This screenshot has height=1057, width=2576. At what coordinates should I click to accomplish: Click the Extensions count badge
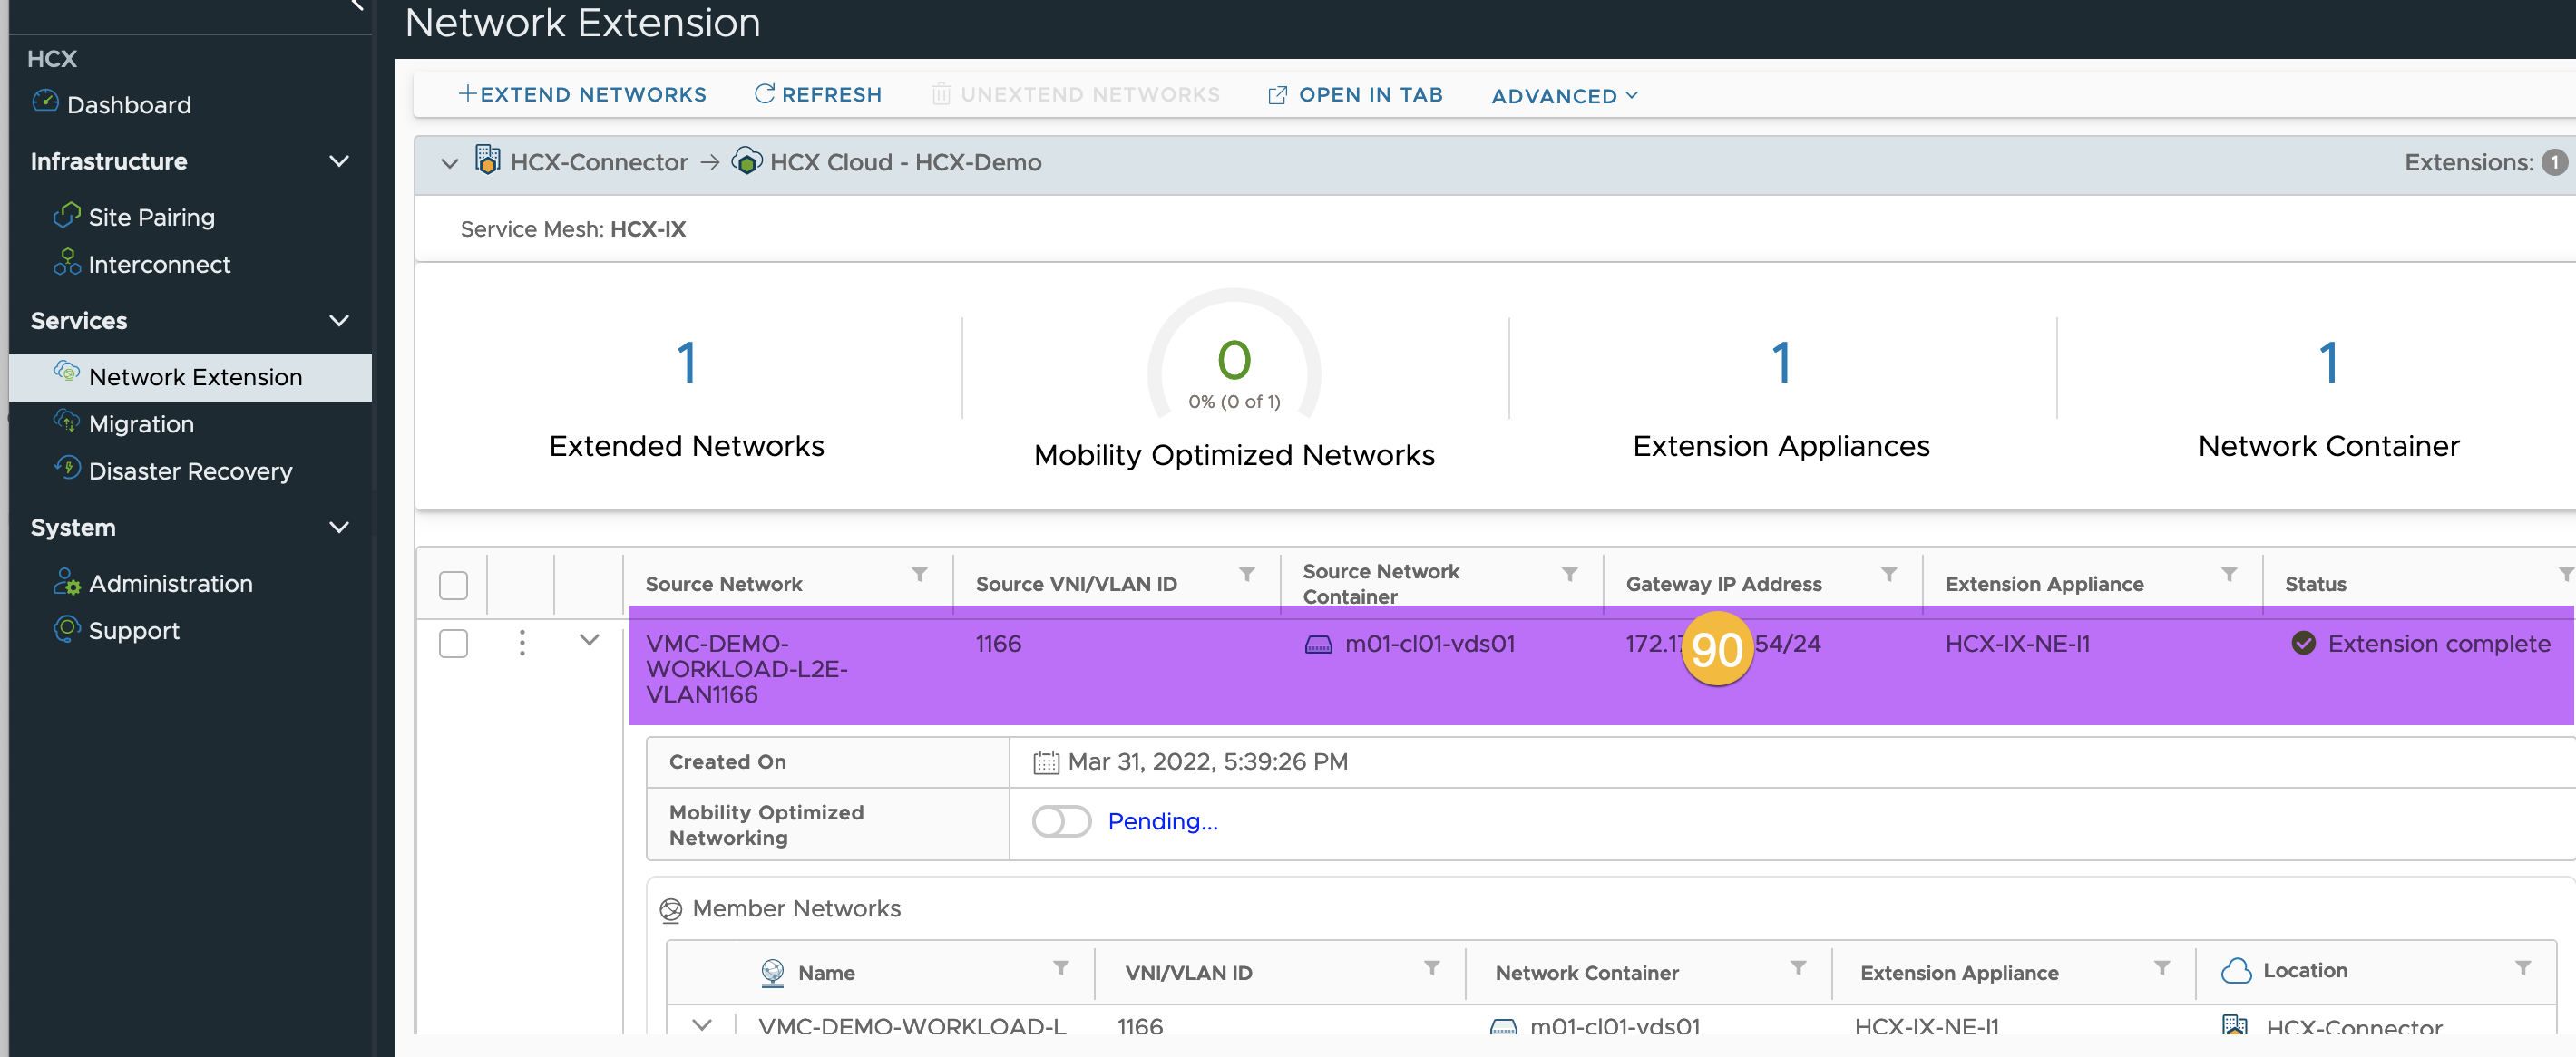point(2555,162)
